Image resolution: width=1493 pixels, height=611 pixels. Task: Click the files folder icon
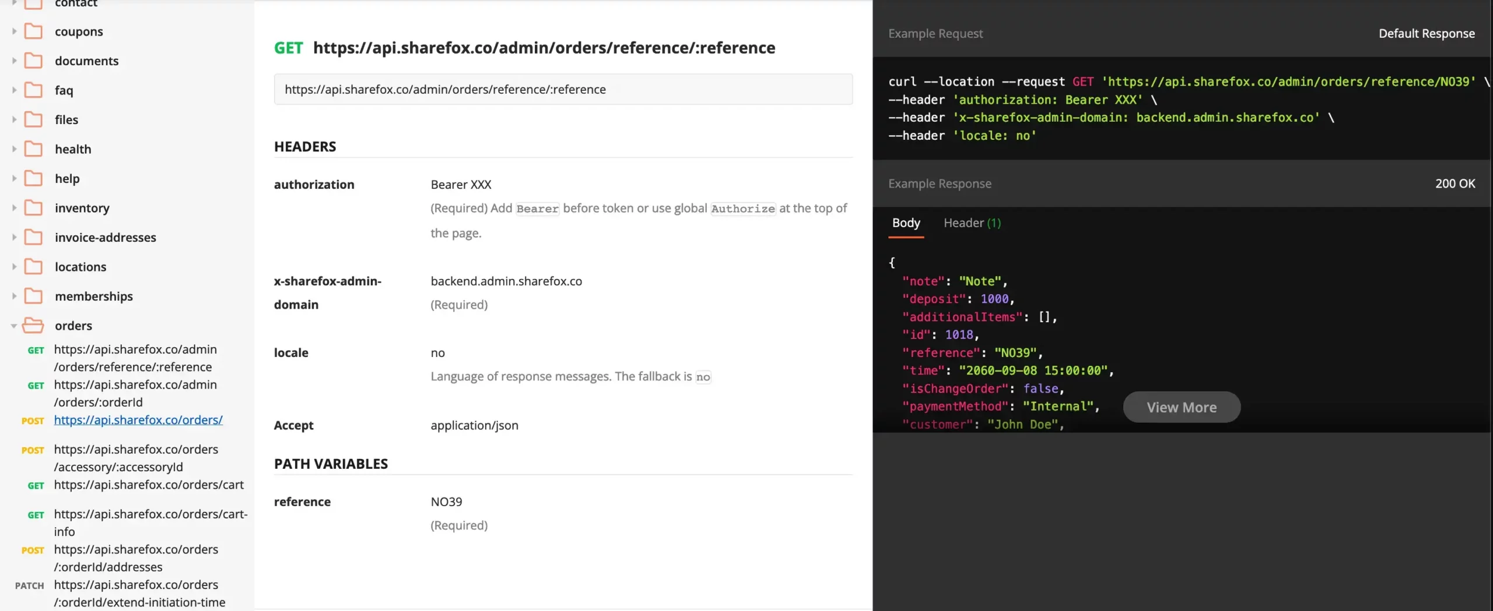33,119
